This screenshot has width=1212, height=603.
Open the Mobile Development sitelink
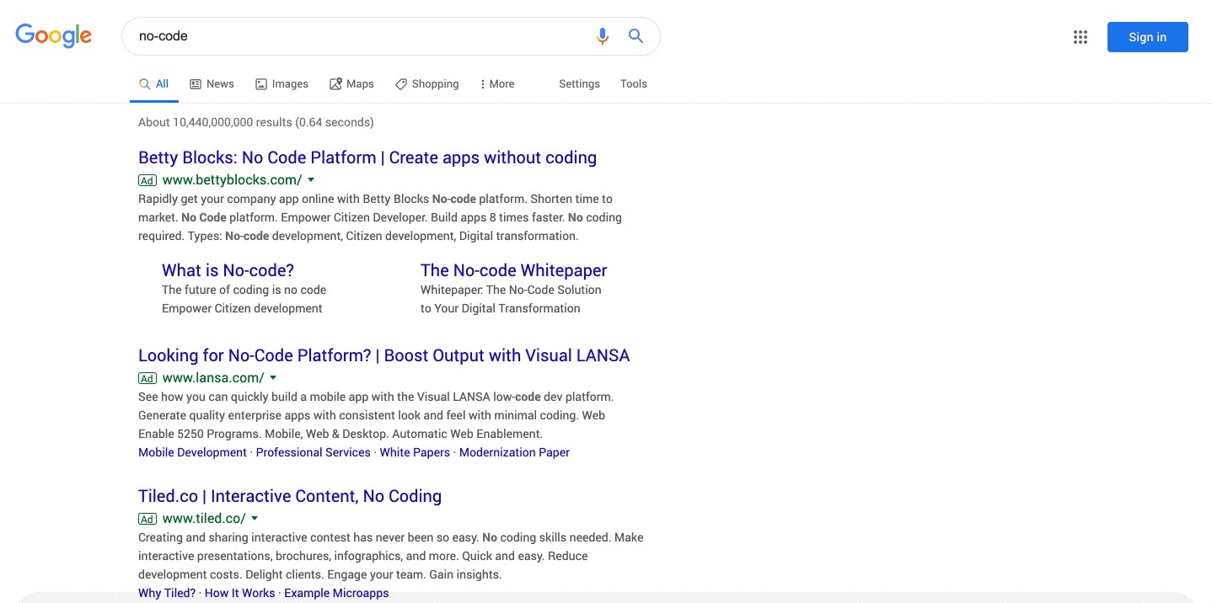point(192,453)
